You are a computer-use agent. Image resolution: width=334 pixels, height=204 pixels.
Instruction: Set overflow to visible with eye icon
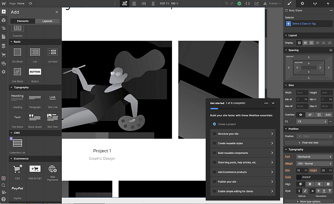tap(300, 115)
